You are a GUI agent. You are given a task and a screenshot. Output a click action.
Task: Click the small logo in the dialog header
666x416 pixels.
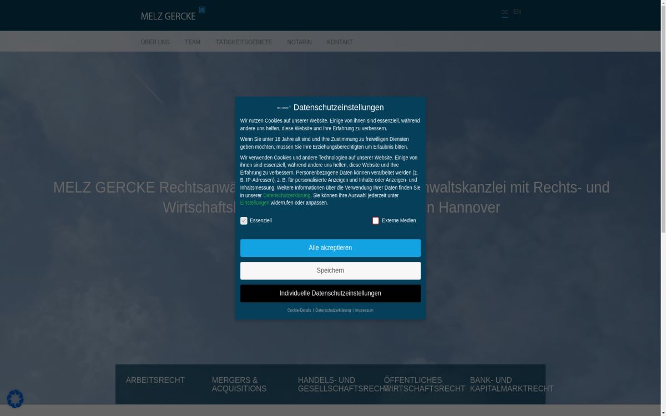284,108
